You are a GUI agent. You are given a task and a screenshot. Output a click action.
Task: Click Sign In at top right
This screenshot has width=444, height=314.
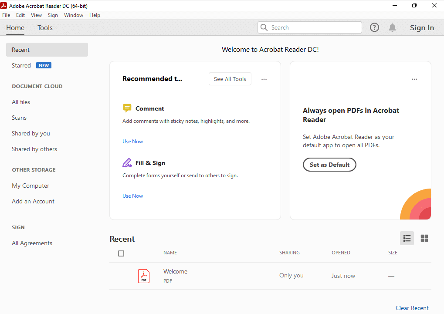click(421, 27)
